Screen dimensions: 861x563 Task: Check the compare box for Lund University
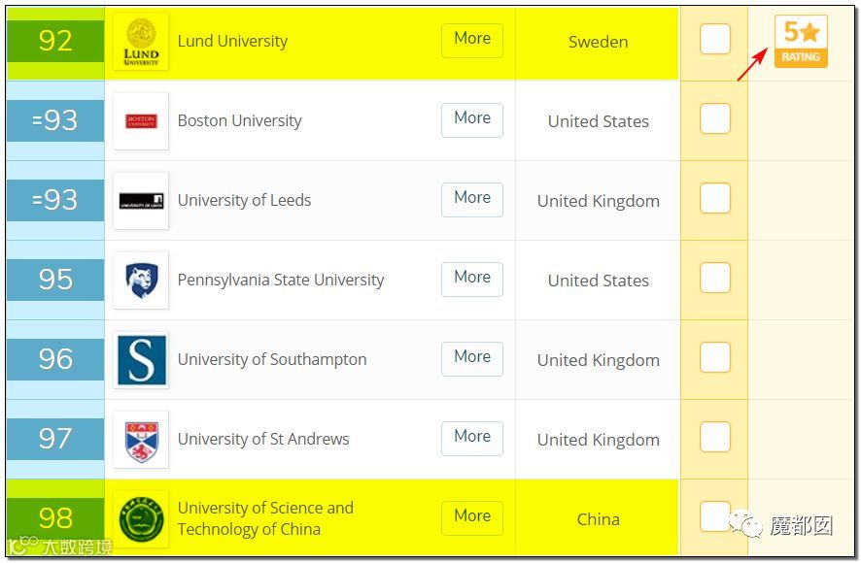[x=715, y=40]
